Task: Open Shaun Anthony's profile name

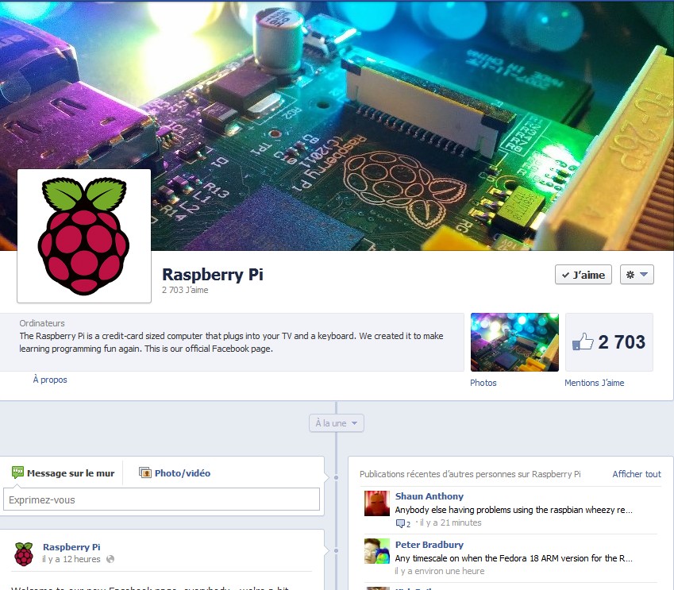Action: pyautogui.click(x=429, y=496)
